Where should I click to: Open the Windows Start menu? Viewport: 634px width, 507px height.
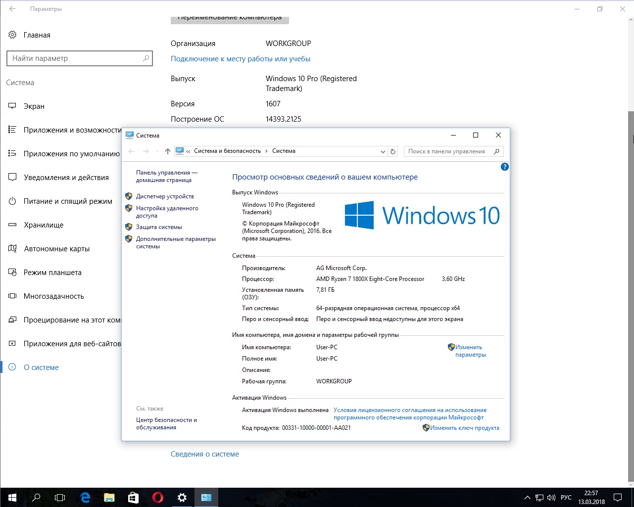(12, 497)
